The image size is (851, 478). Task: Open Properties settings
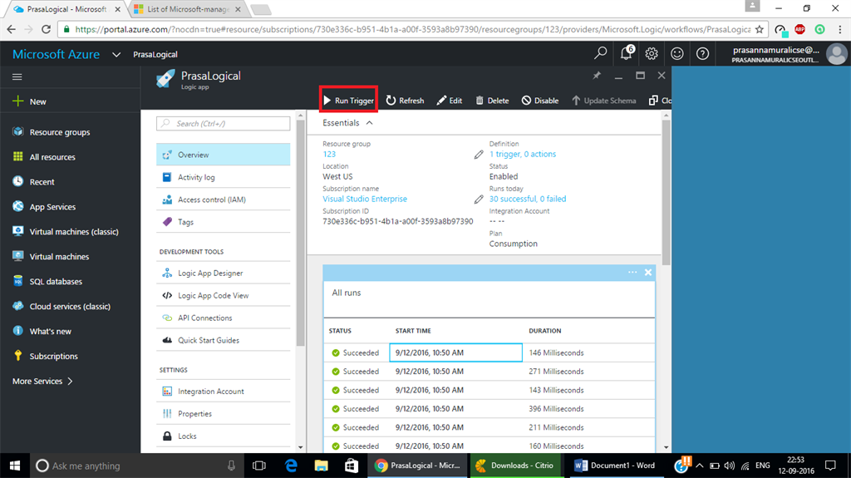(x=223, y=413)
